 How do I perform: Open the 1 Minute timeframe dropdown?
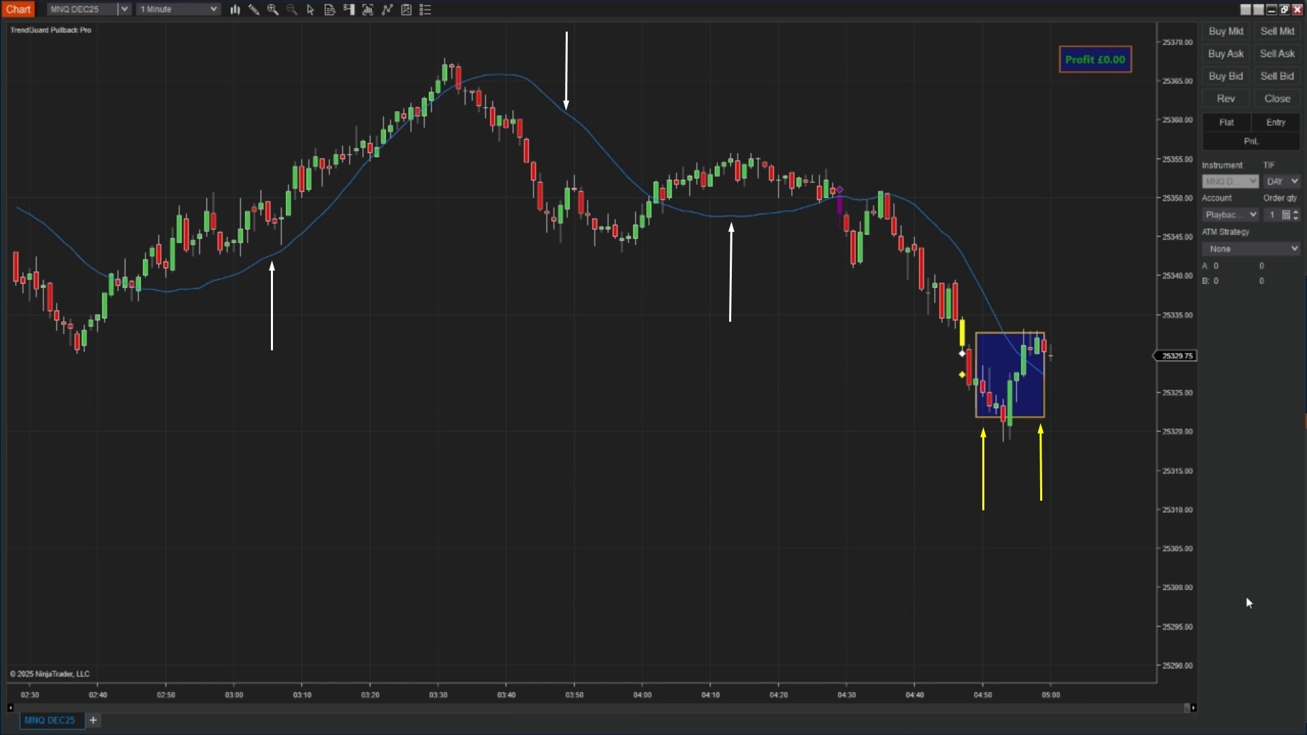coord(213,9)
